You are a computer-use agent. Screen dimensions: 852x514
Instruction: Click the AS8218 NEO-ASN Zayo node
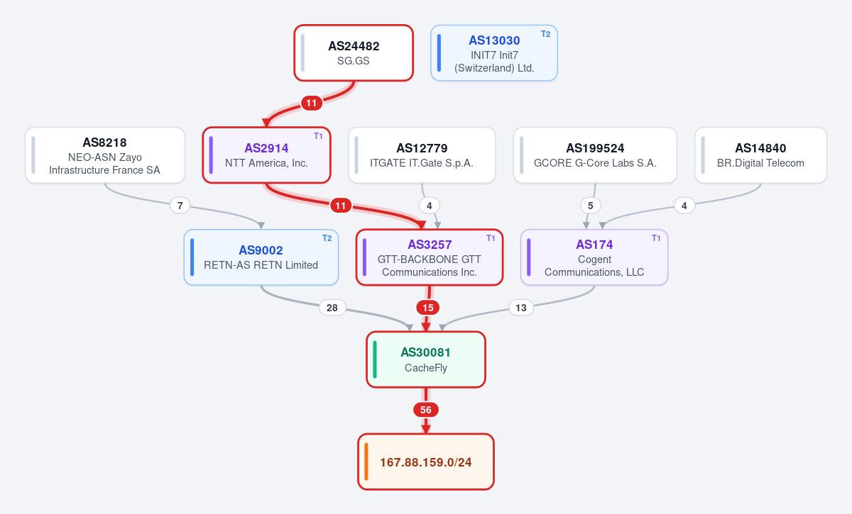105,155
